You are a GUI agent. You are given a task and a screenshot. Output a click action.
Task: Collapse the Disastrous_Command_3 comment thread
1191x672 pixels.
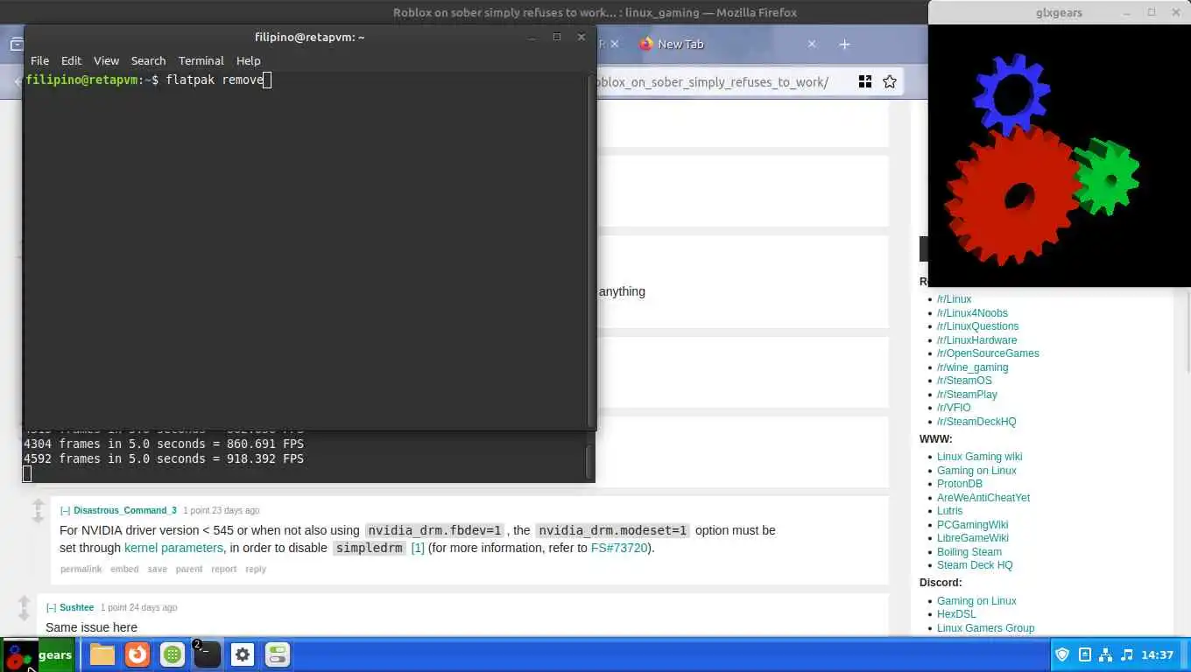(x=65, y=510)
